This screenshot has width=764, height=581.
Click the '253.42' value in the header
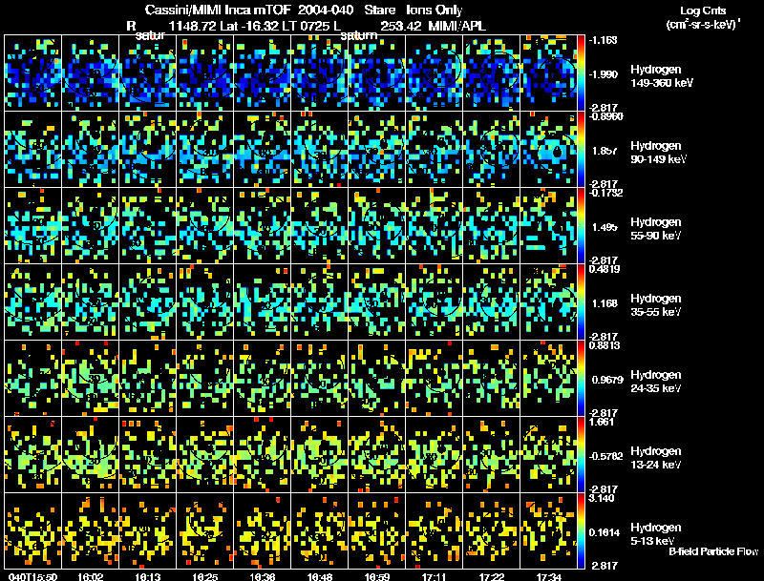(401, 27)
